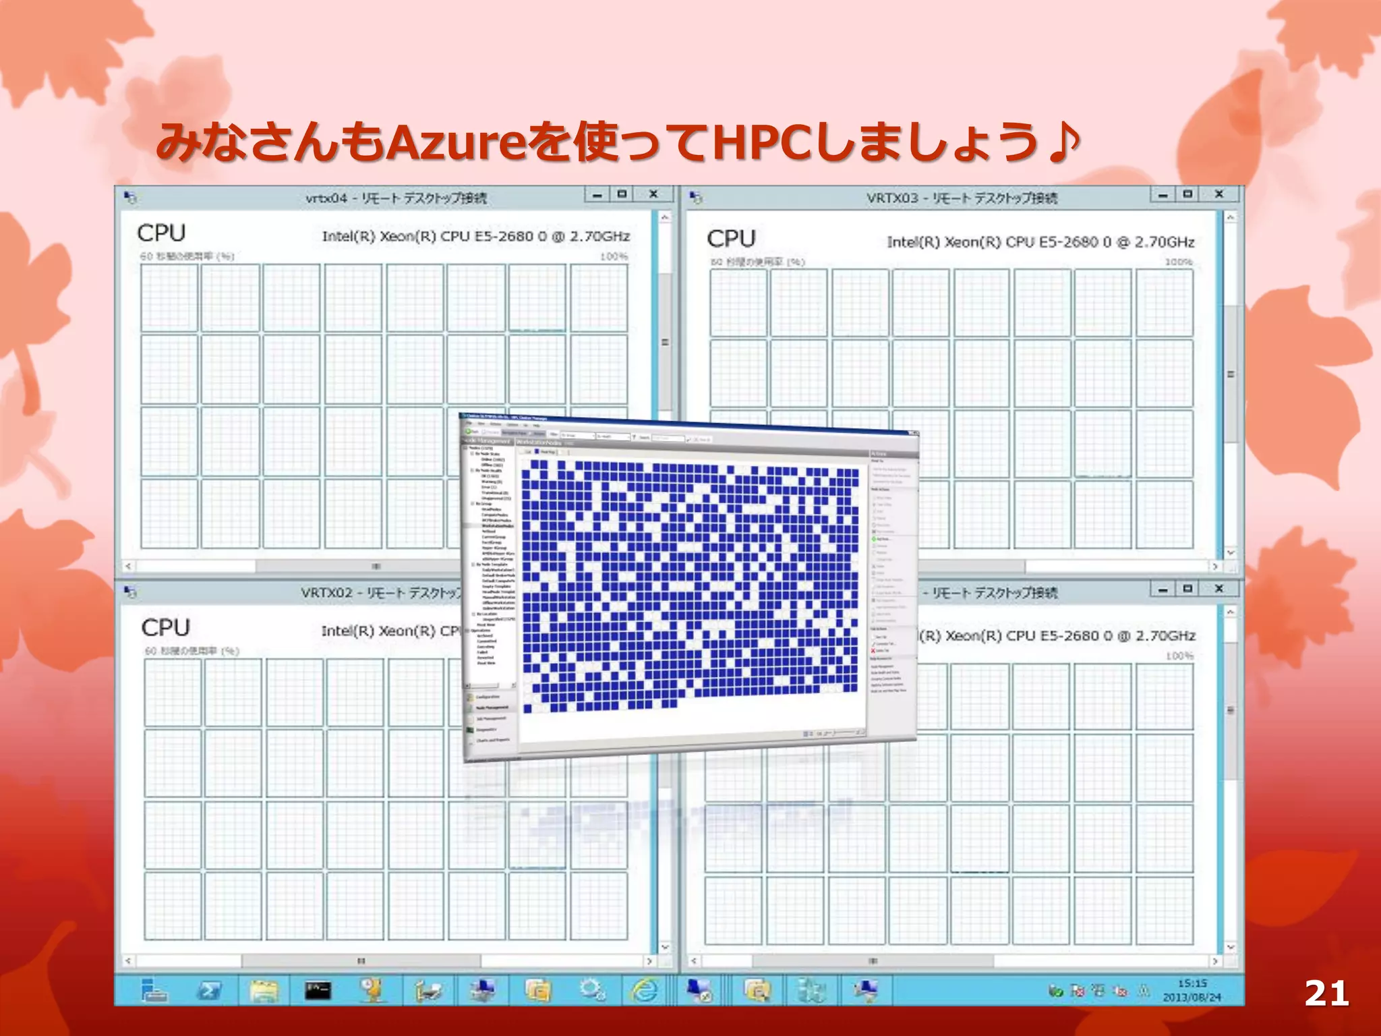Show the taskbar clock and date 15:15
This screenshot has height=1036, width=1381.
(1192, 990)
